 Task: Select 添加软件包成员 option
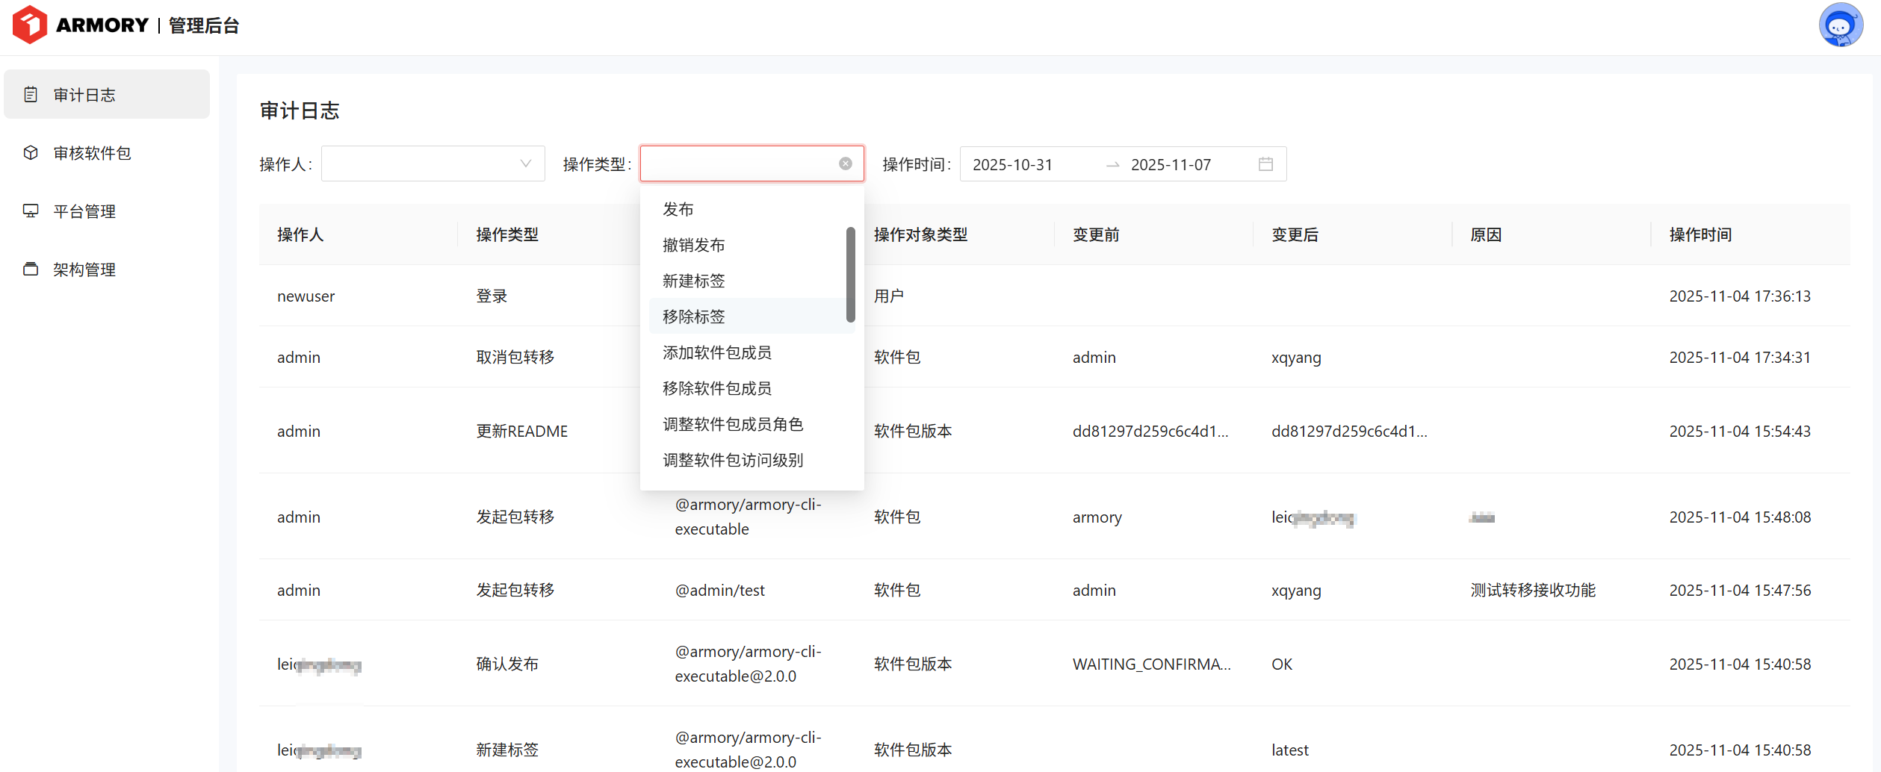click(716, 352)
